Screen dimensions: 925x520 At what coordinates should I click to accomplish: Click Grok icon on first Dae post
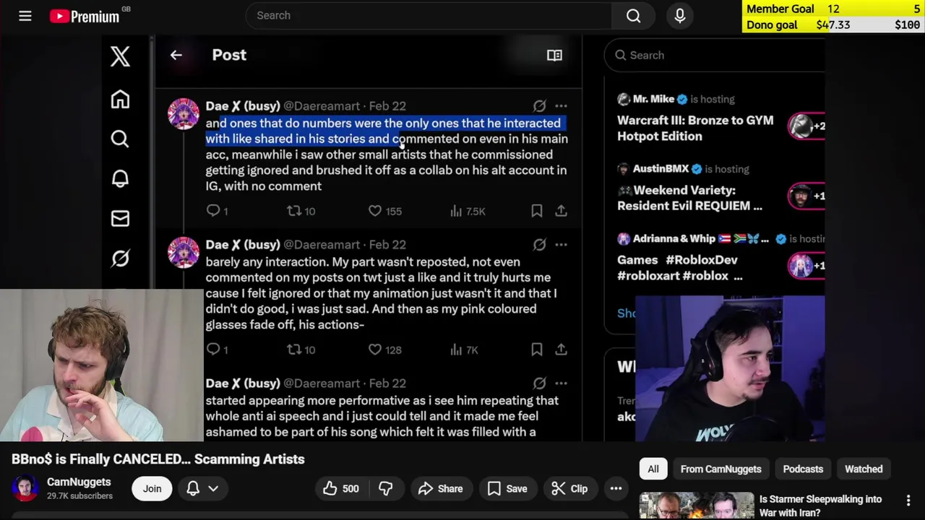(x=540, y=105)
